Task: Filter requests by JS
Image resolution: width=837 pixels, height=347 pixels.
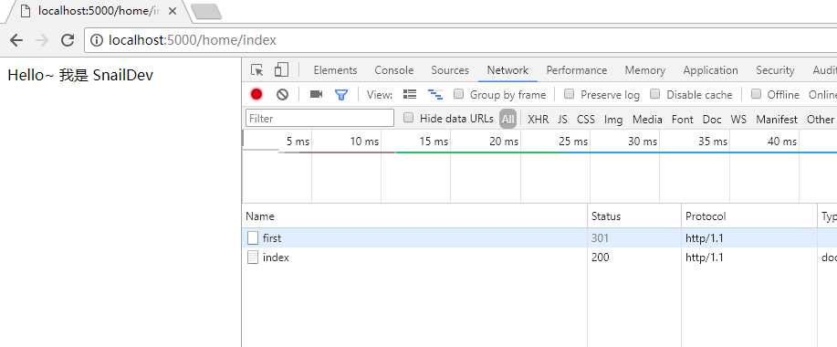Action: [562, 119]
